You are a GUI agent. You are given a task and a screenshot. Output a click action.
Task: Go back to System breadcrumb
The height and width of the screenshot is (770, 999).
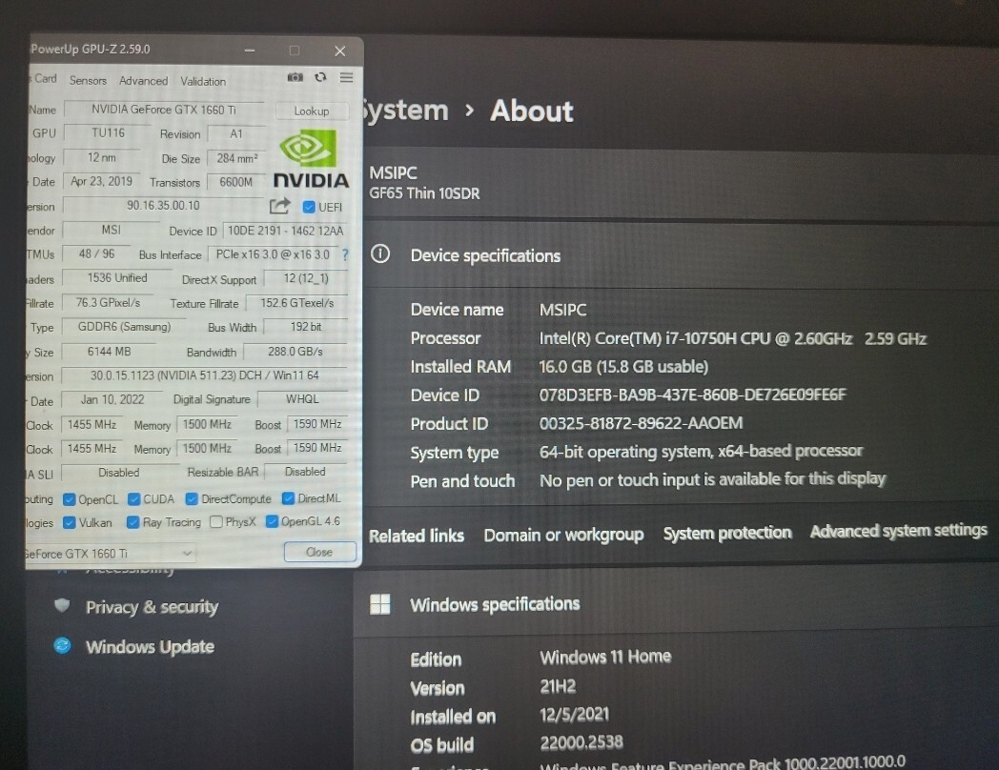click(405, 111)
